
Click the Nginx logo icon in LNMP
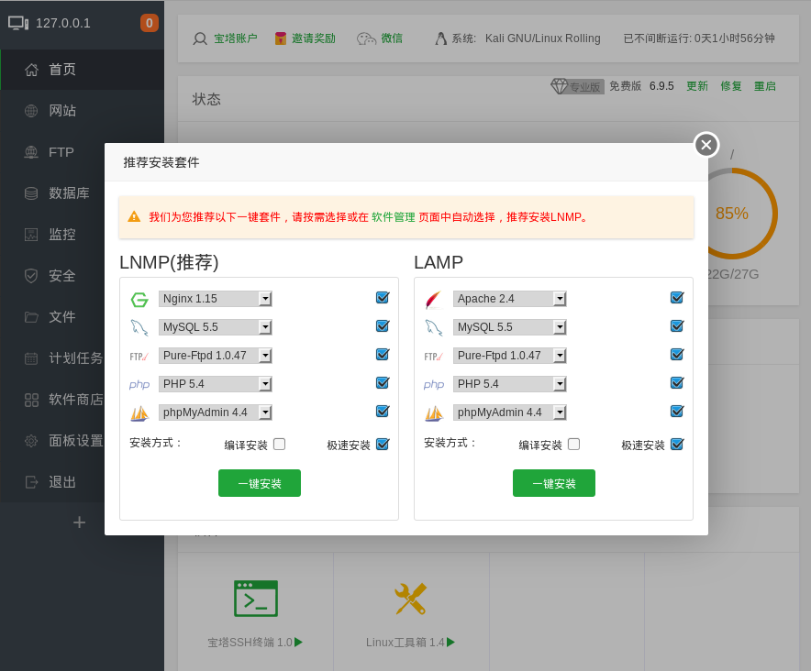click(139, 300)
